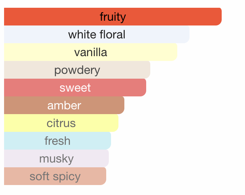Click the white "sweet" label text
245x195 pixels.
[x=75, y=88]
